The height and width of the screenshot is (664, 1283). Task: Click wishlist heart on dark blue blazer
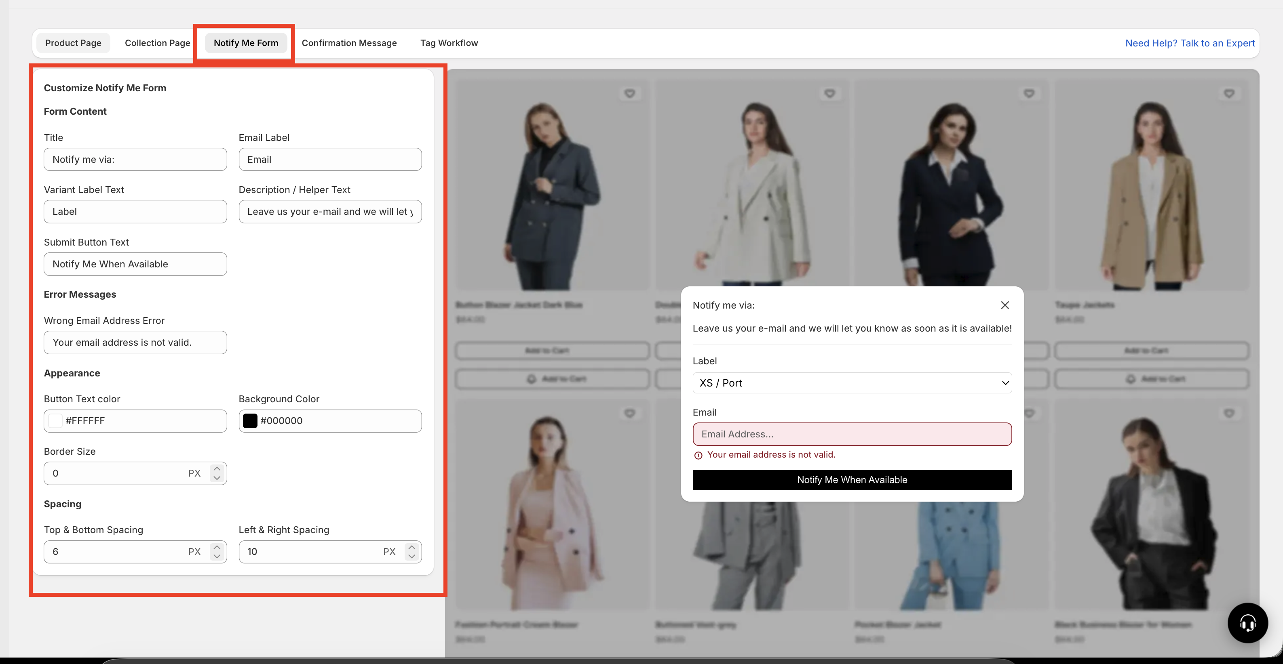(629, 93)
